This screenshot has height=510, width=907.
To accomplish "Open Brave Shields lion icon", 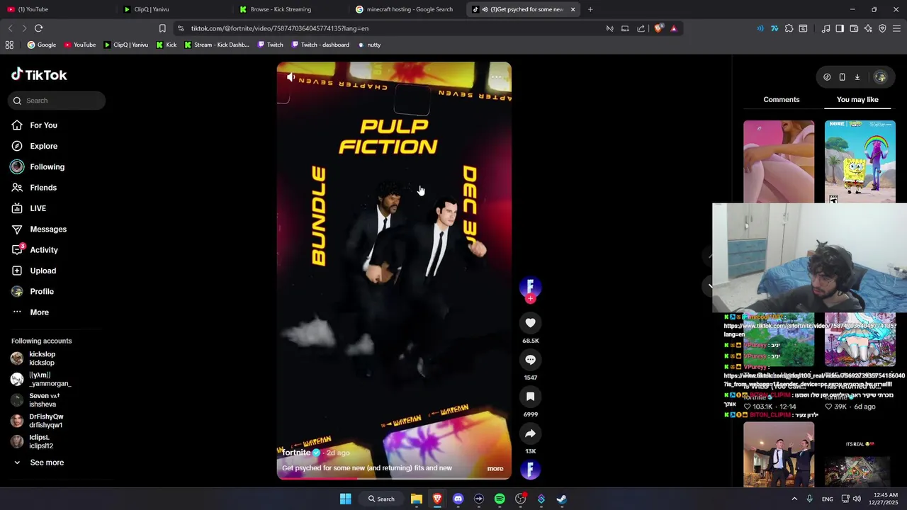I will pos(658,28).
